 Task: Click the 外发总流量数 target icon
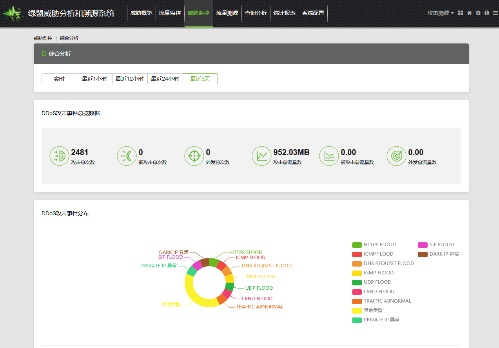point(396,156)
